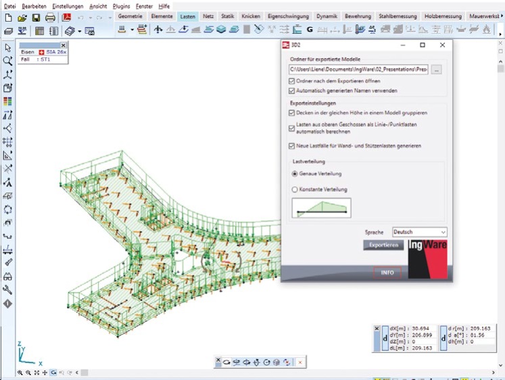Click the wrench tool in the left sidebar
This screenshot has height=380, width=505.
point(7,290)
